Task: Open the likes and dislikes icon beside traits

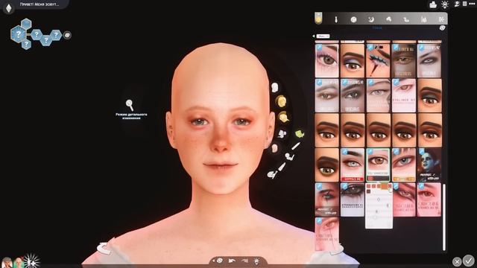Action: [x=67, y=35]
